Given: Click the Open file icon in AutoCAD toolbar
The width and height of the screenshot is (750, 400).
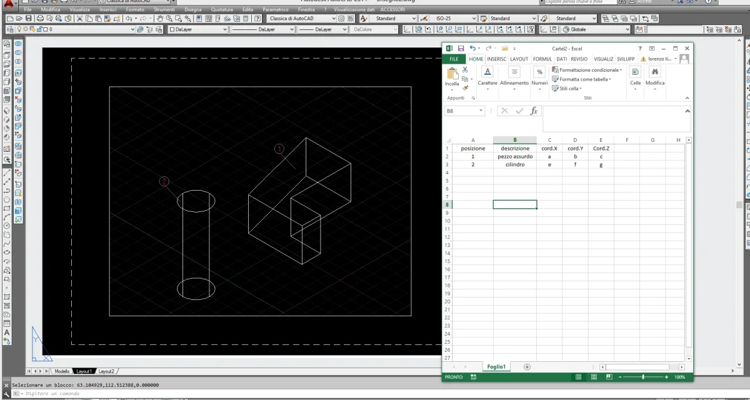Looking at the screenshot, I should click(x=19, y=18).
